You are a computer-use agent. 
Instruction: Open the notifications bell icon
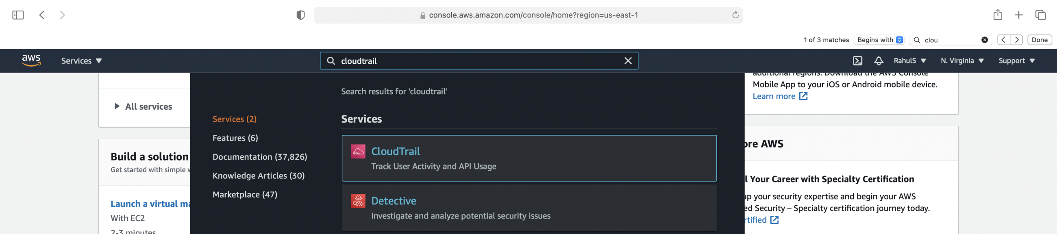point(879,61)
